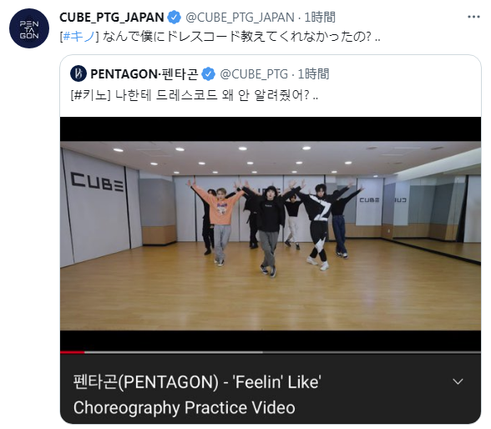Seek on the red video progress bar
Screen dimensions: 491x429
73,352
